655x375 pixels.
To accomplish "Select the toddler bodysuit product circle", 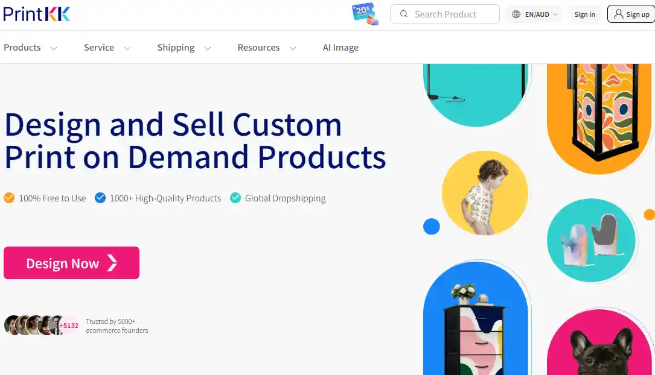I will (x=485, y=194).
